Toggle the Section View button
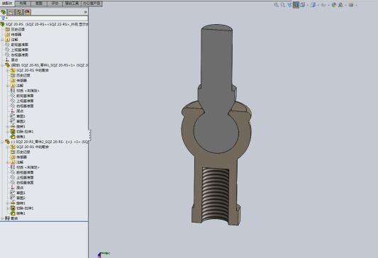This screenshot has height=258, width=378. 296,5
